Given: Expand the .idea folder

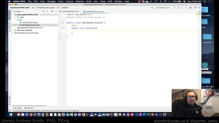Looking at the screenshot, I should click(15, 17).
